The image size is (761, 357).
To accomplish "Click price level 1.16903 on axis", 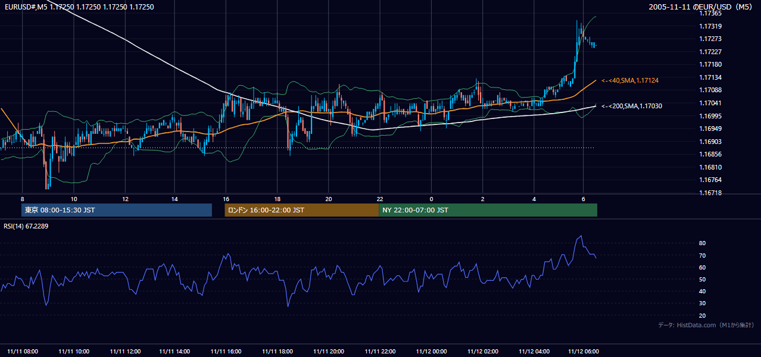I will point(711,142).
